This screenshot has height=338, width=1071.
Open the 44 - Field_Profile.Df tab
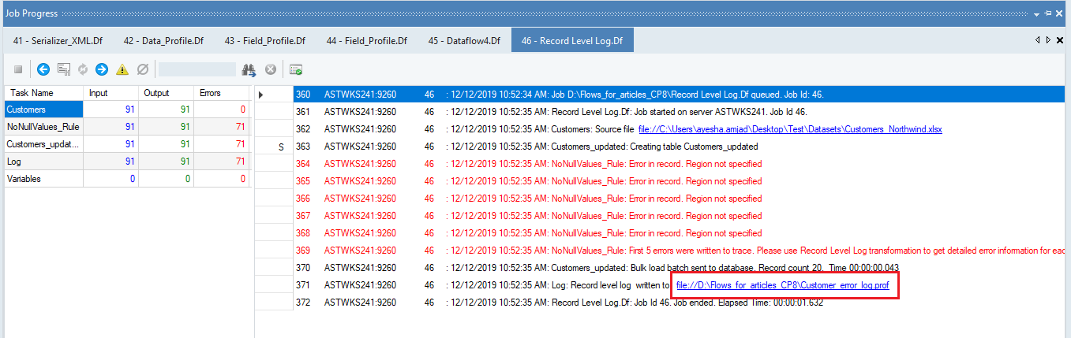pos(366,41)
